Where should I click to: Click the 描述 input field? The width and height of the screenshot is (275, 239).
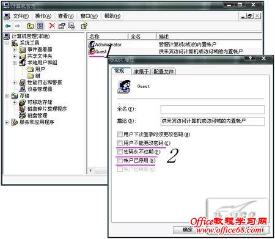click(213, 121)
